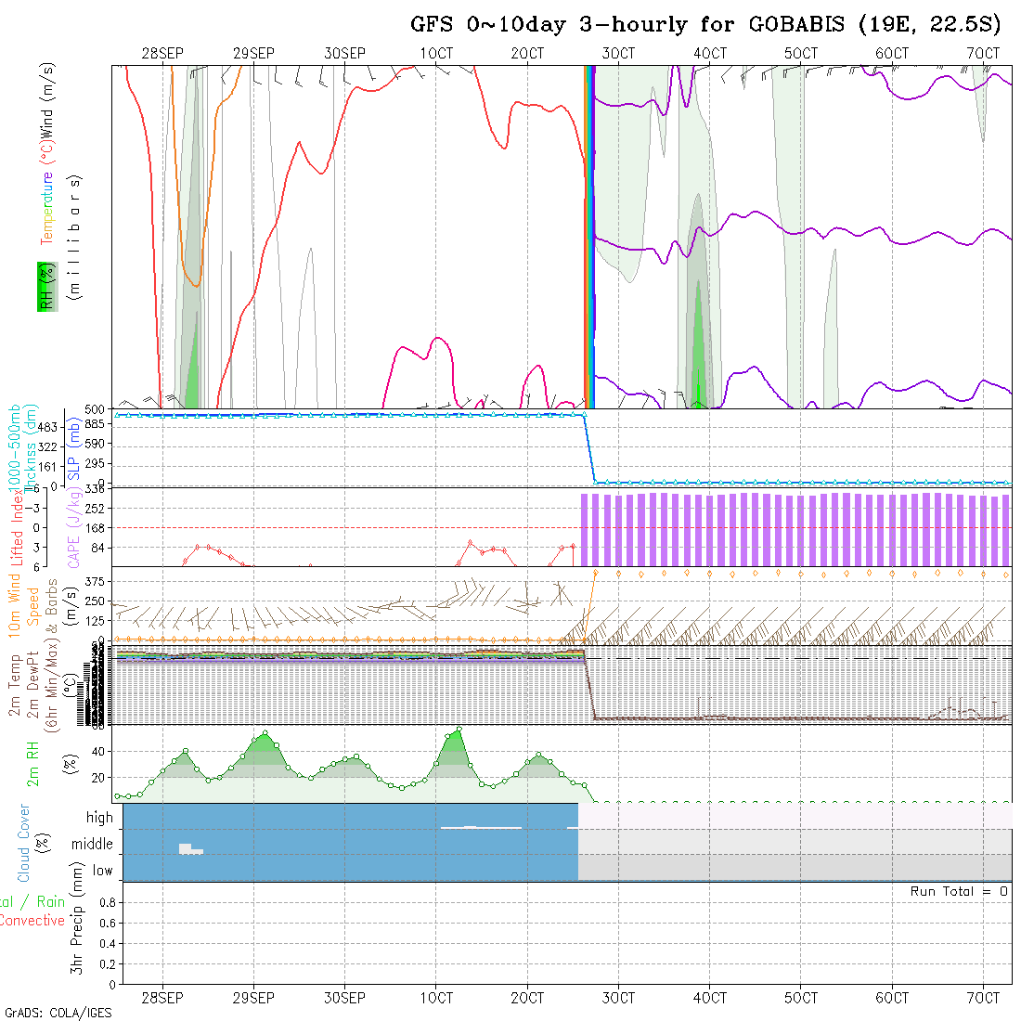Click the Cloud Cover axis label

pyautogui.click(x=24, y=843)
